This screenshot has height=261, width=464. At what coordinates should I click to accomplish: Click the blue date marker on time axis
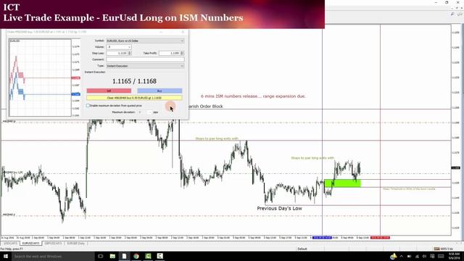click(x=322, y=238)
